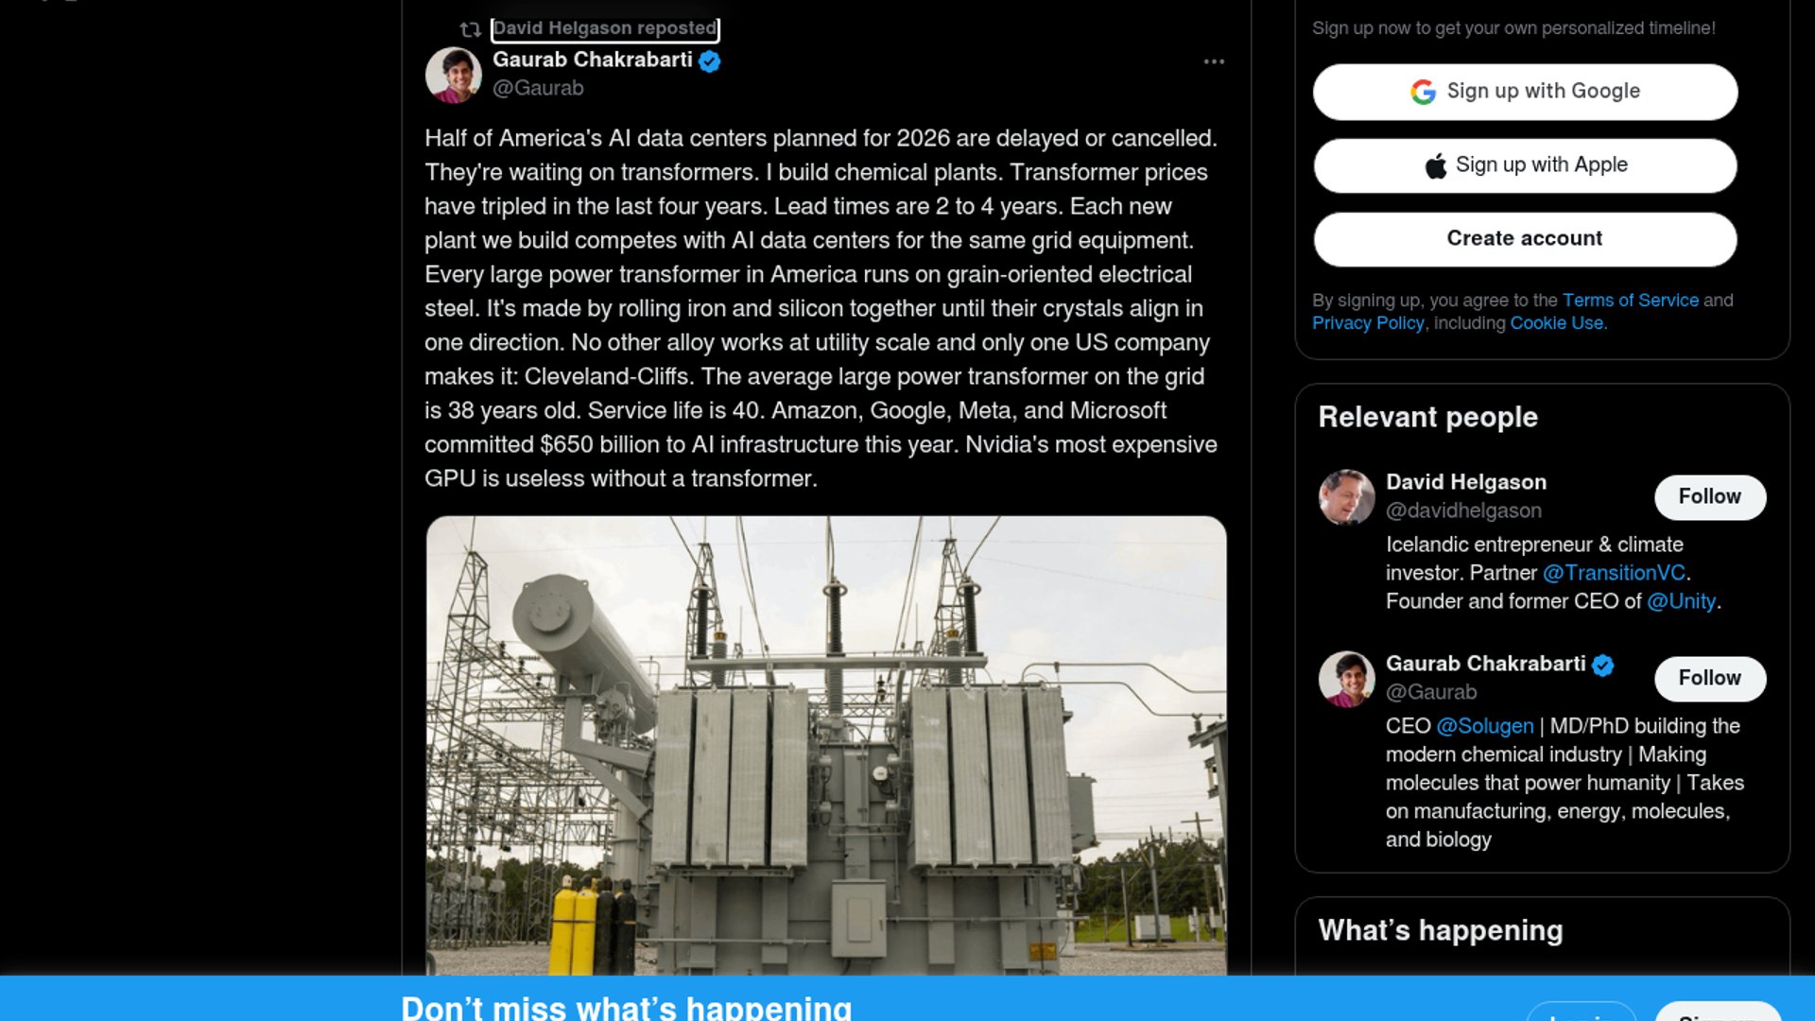This screenshot has height=1021, width=1815.
Task: Open Gaurab's avatar in Relevant people
Action: (1346, 679)
